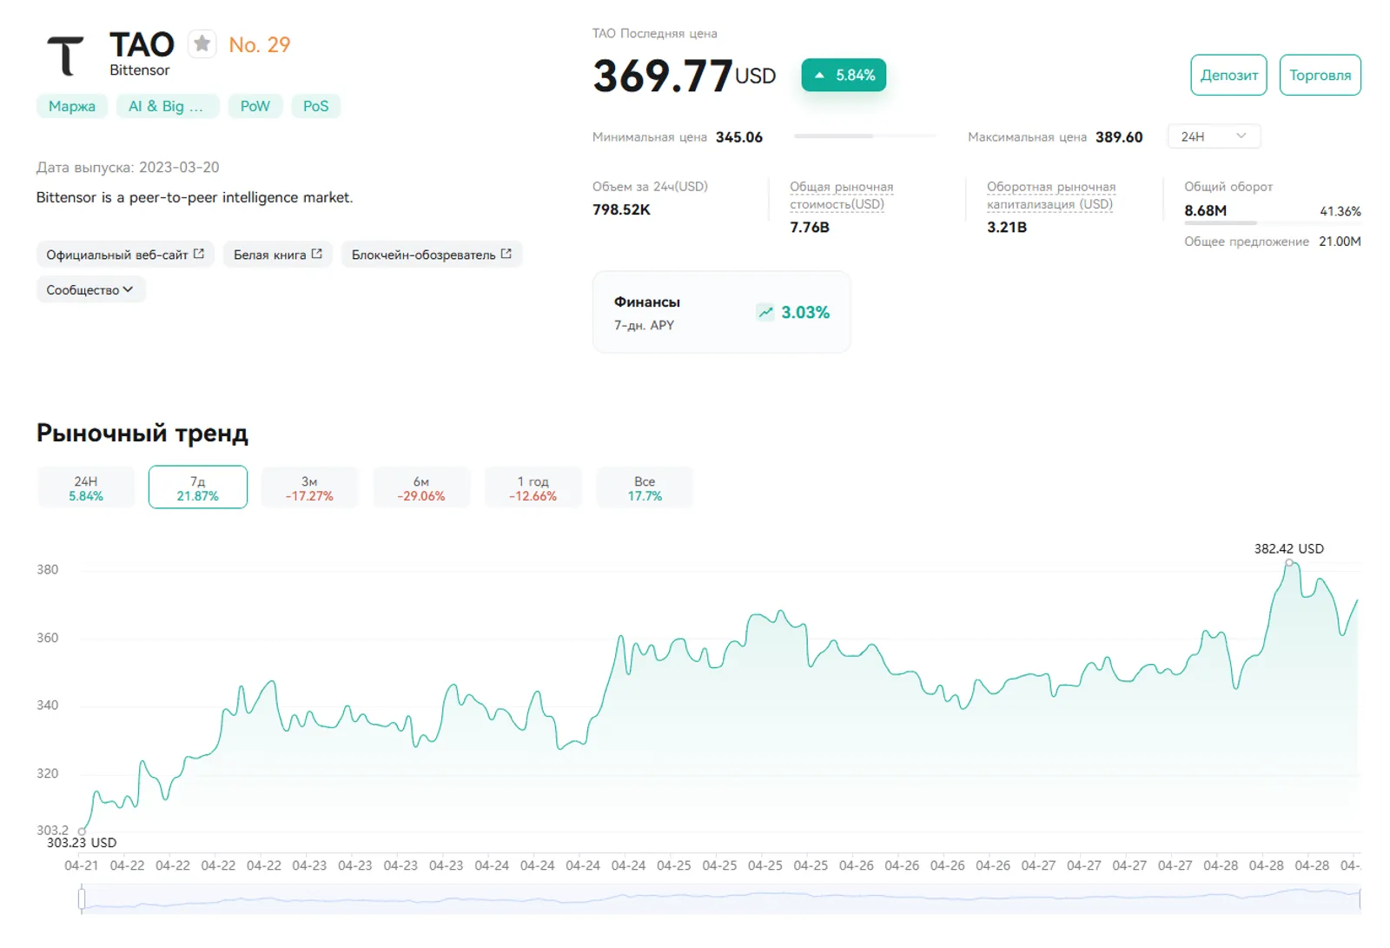Viewport: 1390px width, 948px height.
Task: Toggle the favorite star next to TAO
Action: pos(202,43)
